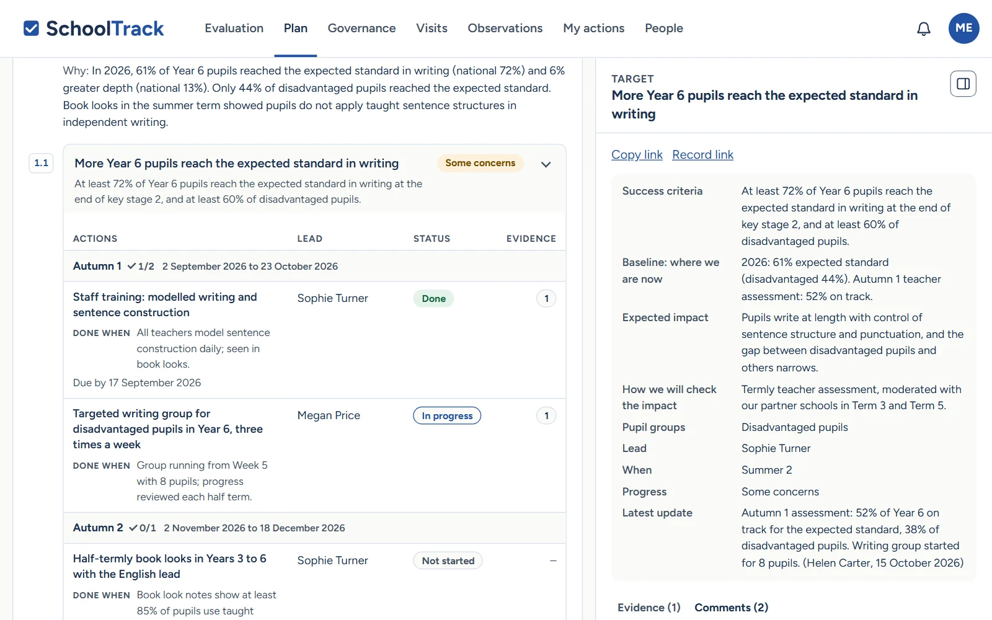This screenshot has height=620, width=992.
Task: Open the 'Staff training: modelled writing and sentence construction' action
Action: coord(165,305)
